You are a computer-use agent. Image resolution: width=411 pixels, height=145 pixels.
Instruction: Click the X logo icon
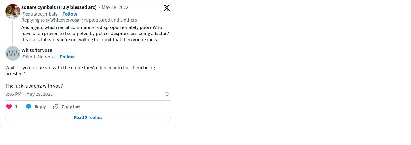(x=167, y=8)
